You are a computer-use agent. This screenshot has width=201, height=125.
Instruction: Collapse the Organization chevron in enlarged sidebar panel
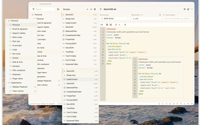point(7,82)
